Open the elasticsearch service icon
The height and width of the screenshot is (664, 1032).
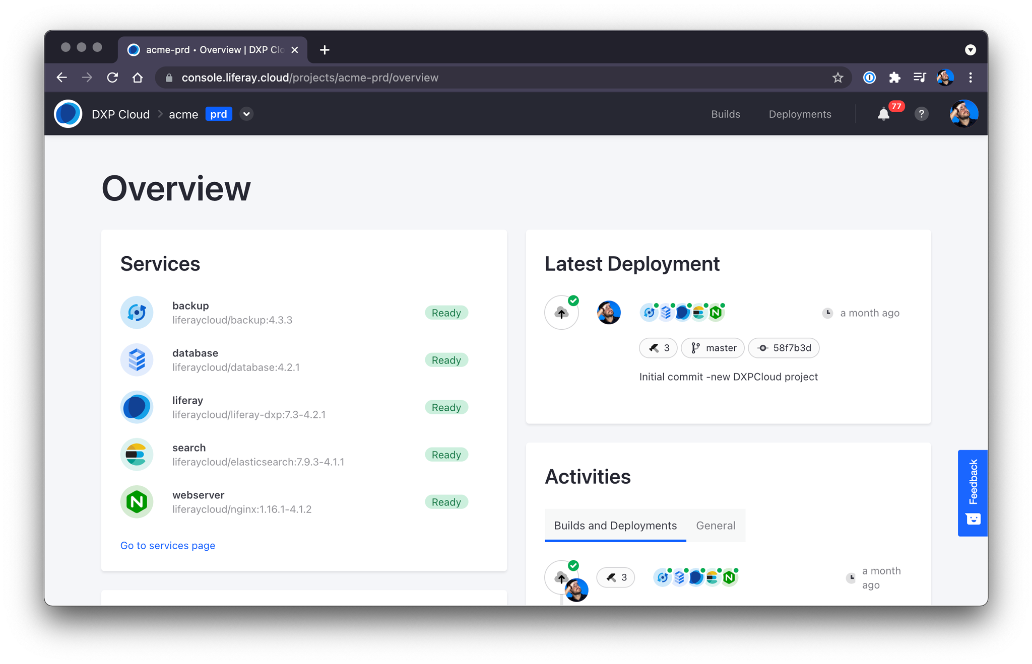point(137,454)
